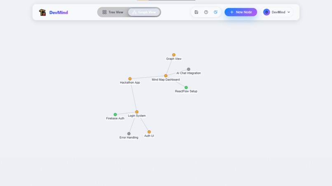Switch to Graph View tab
332x186 pixels.
click(144, 12)
